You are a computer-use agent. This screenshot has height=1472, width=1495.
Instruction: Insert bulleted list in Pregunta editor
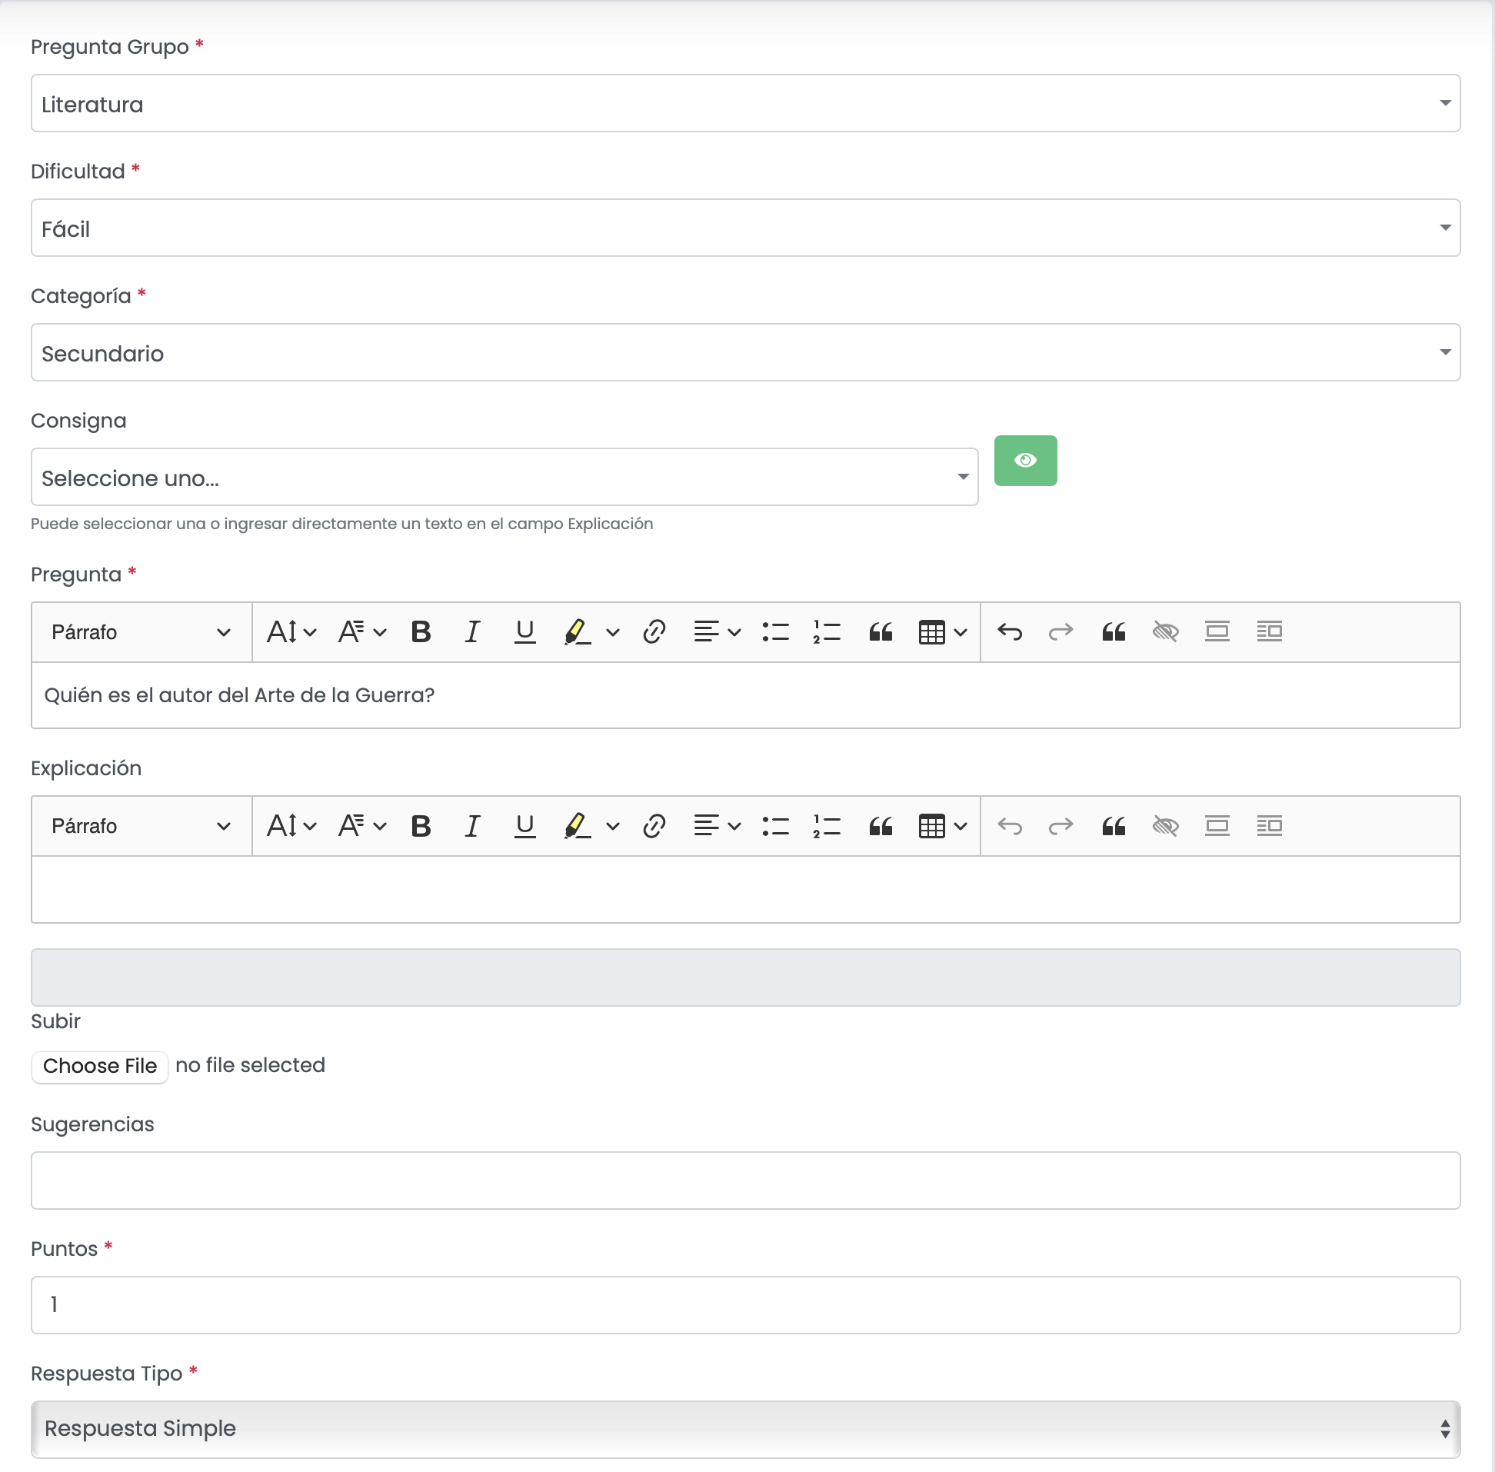[774, 632]
